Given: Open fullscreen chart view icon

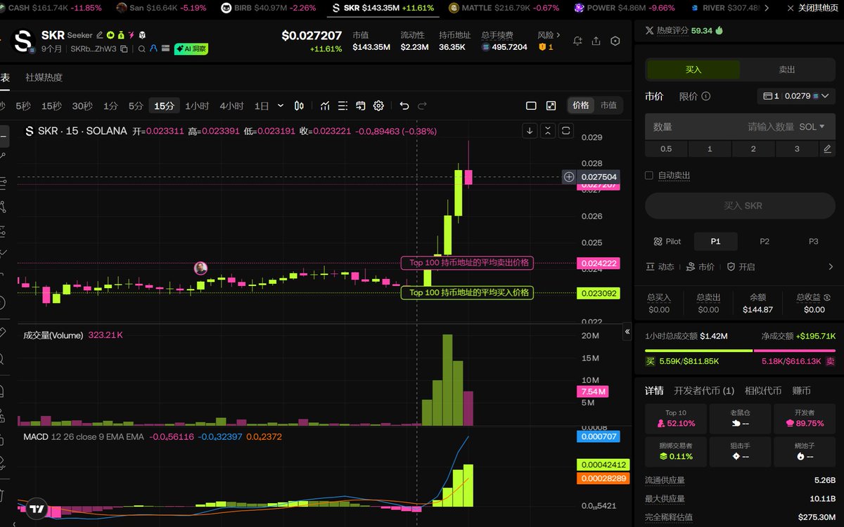Looking at the screenshot, I should pos(551,106).
